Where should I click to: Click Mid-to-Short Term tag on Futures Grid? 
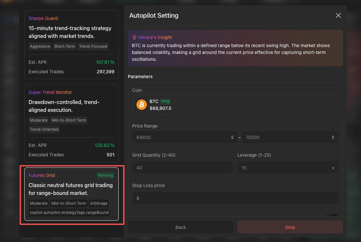pos(69,203)
